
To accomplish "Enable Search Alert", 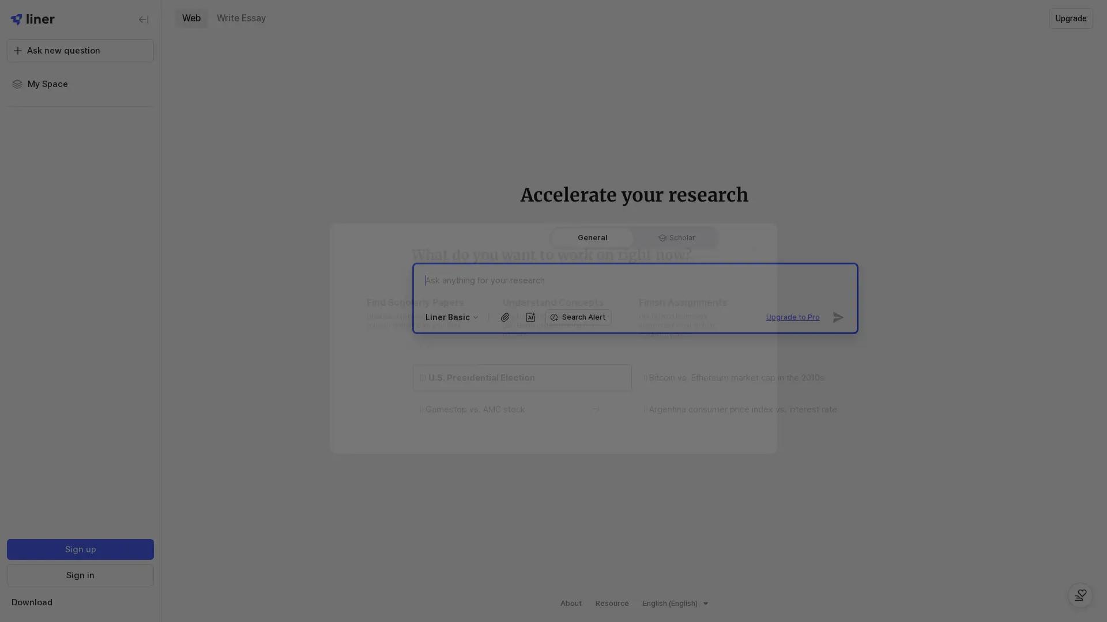I will (577, 317).
